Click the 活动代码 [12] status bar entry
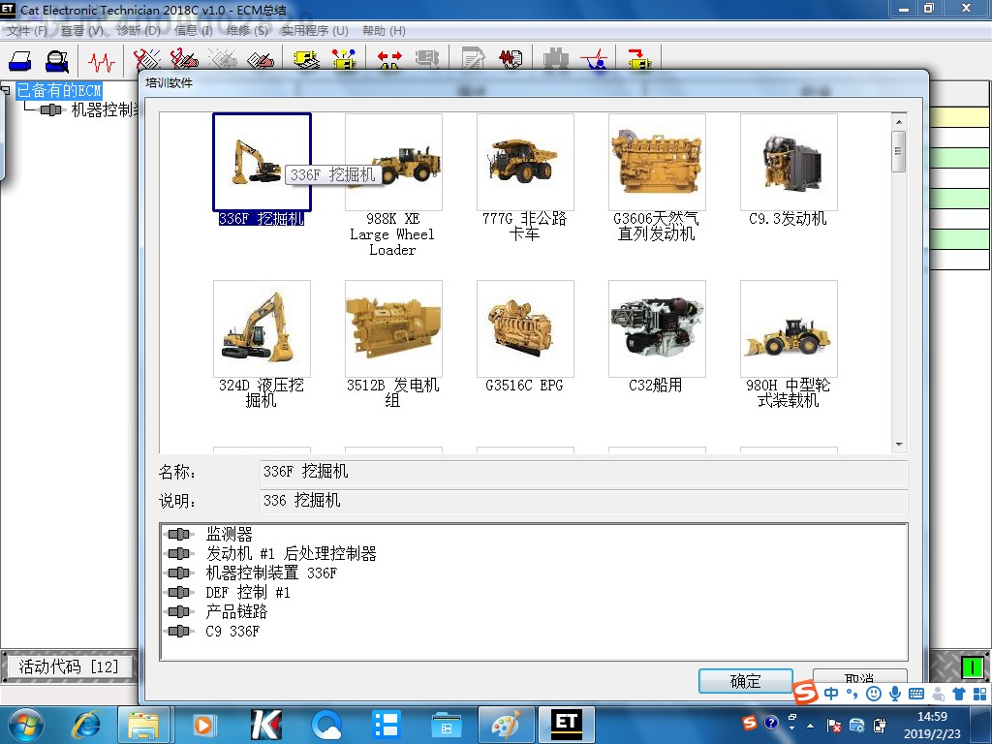Viewport: 992px width, 744px height. 69,666
